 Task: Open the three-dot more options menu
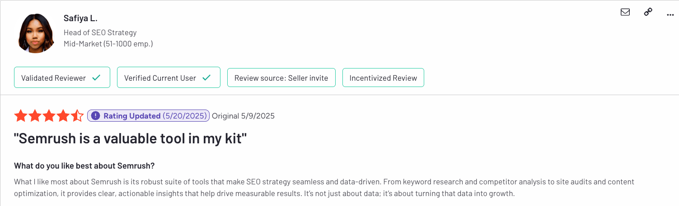point(670,15)
